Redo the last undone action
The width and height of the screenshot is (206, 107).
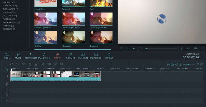point(17,64)
